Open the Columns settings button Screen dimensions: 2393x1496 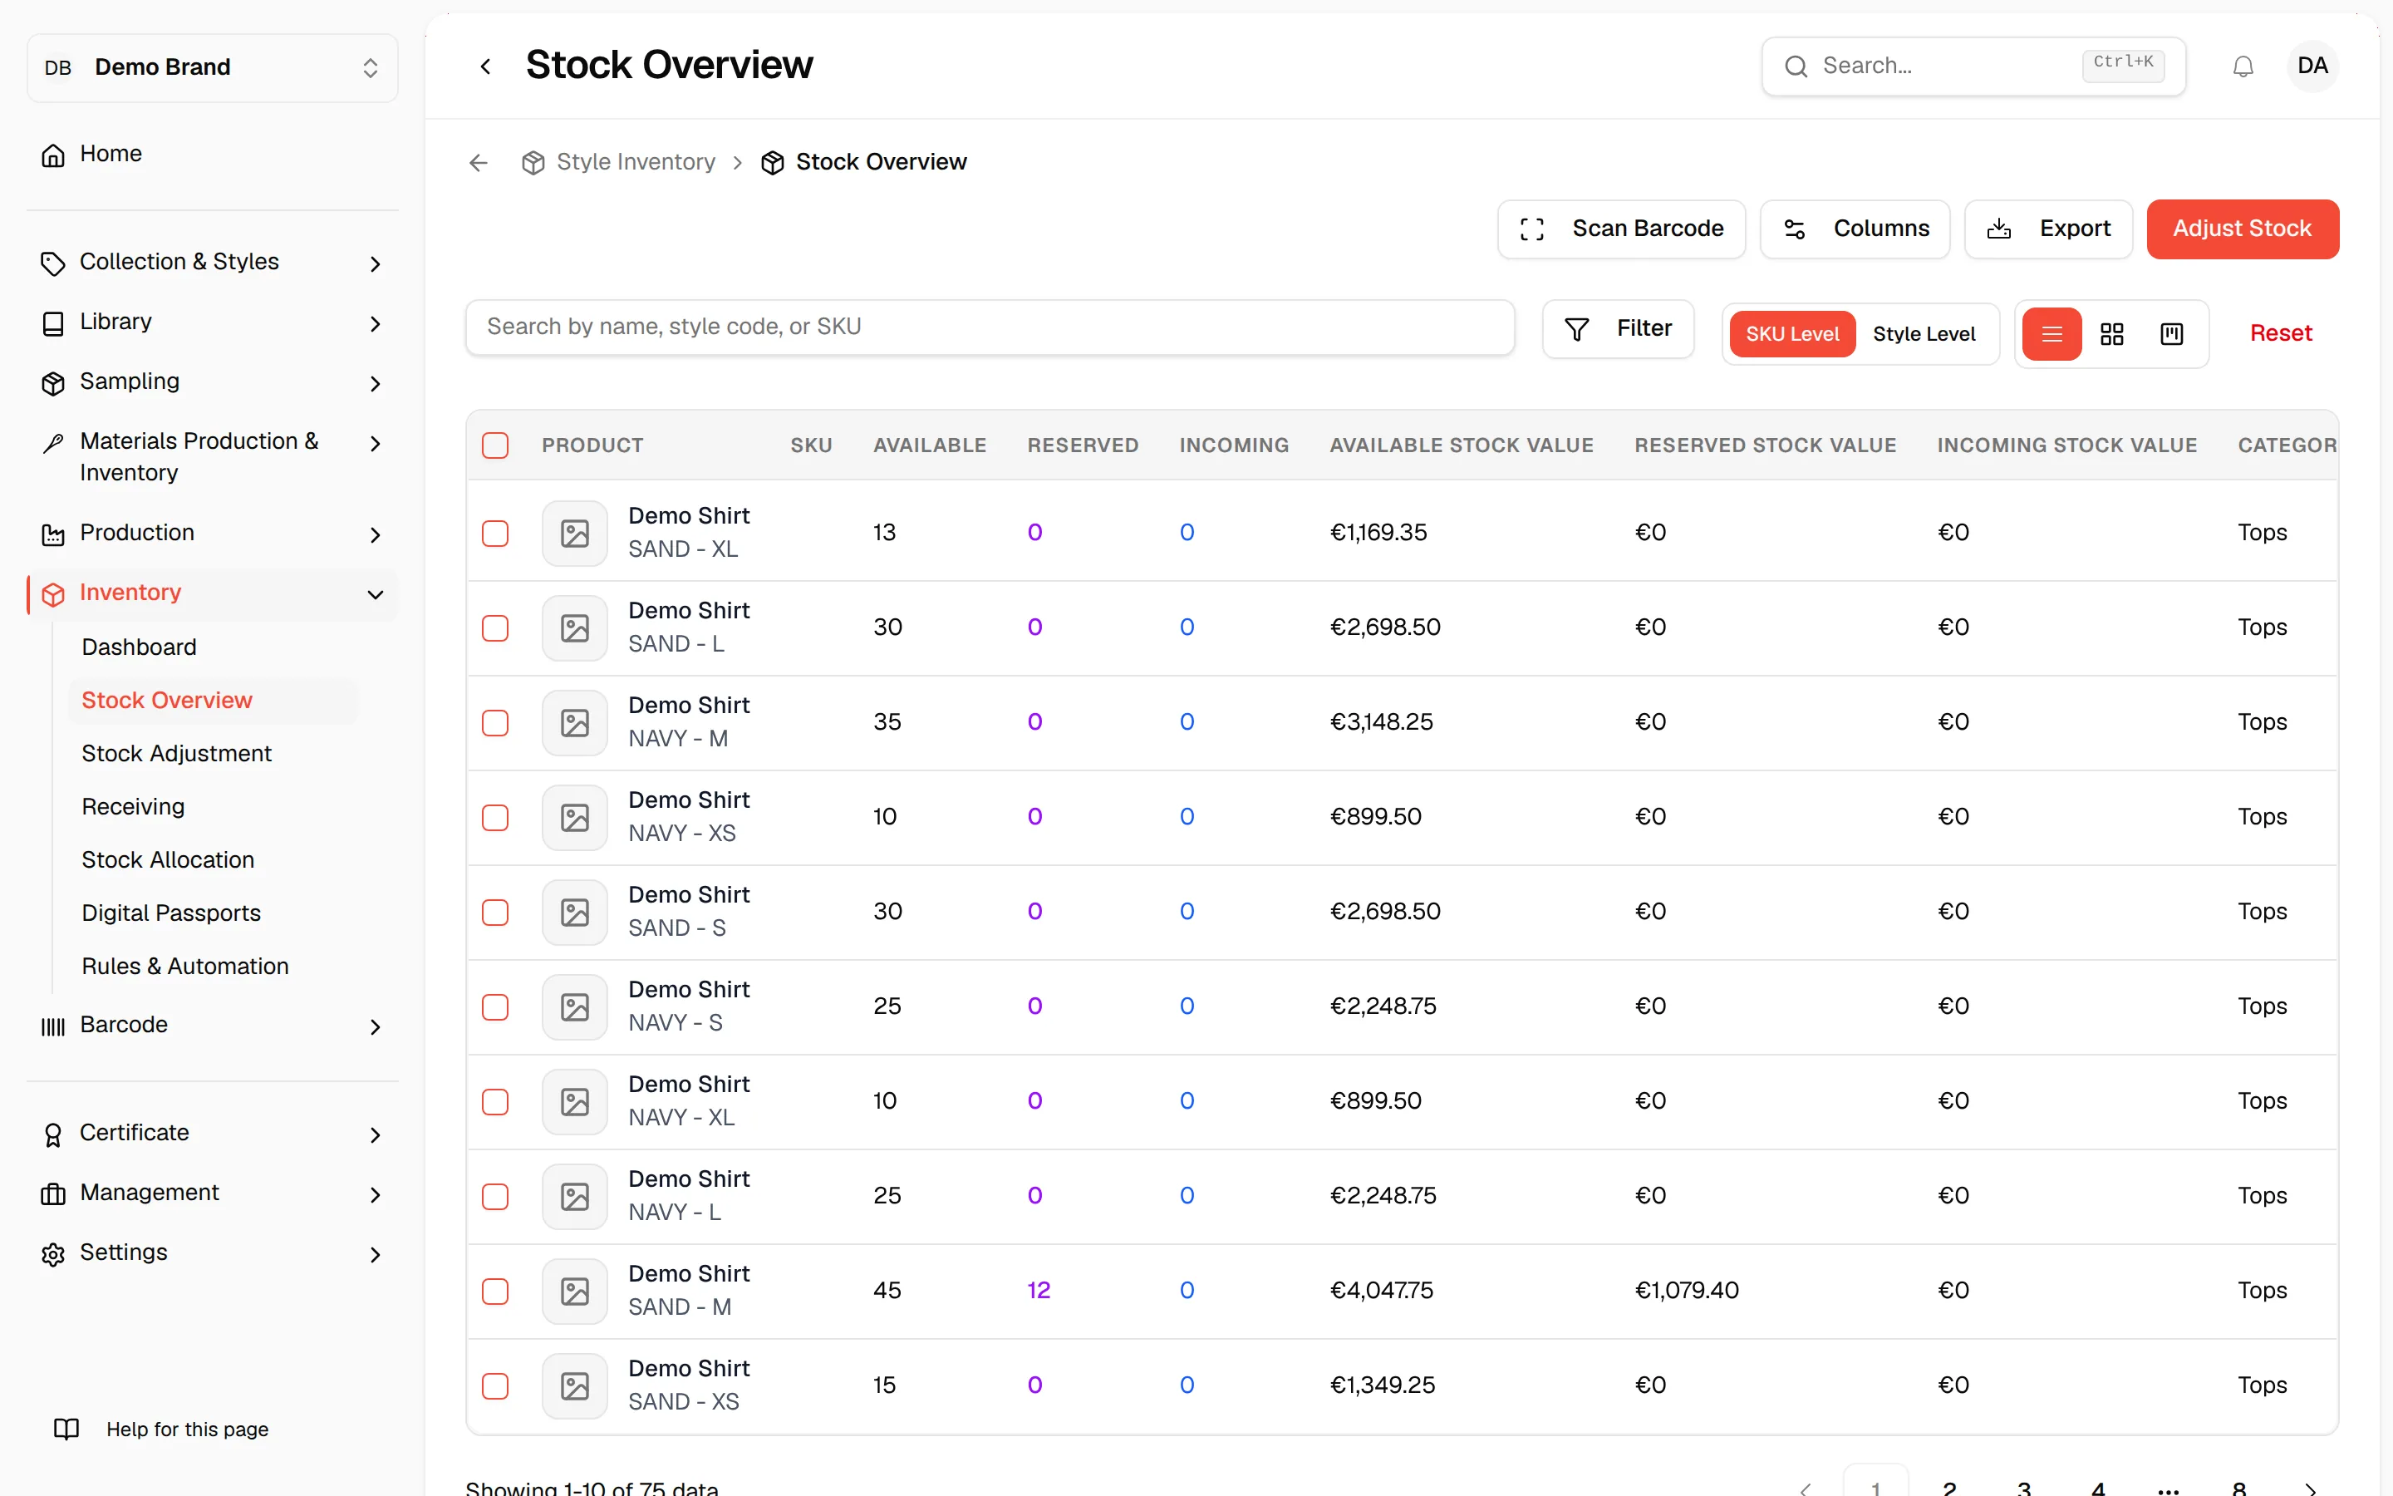1854,229
